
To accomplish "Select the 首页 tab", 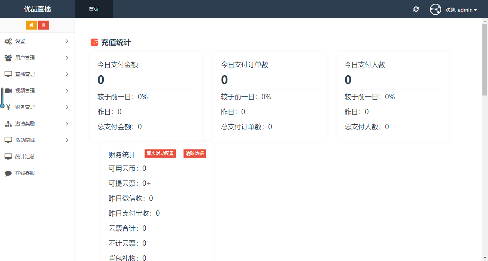I will coord(94,9).
